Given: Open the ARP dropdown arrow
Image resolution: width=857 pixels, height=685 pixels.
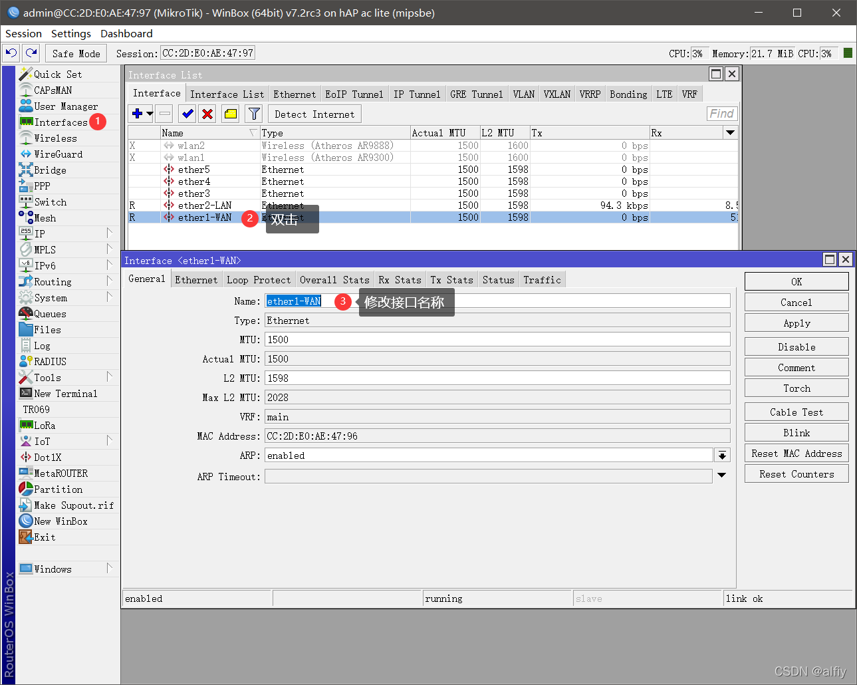Looking at the screenshot, I should 722,455.
